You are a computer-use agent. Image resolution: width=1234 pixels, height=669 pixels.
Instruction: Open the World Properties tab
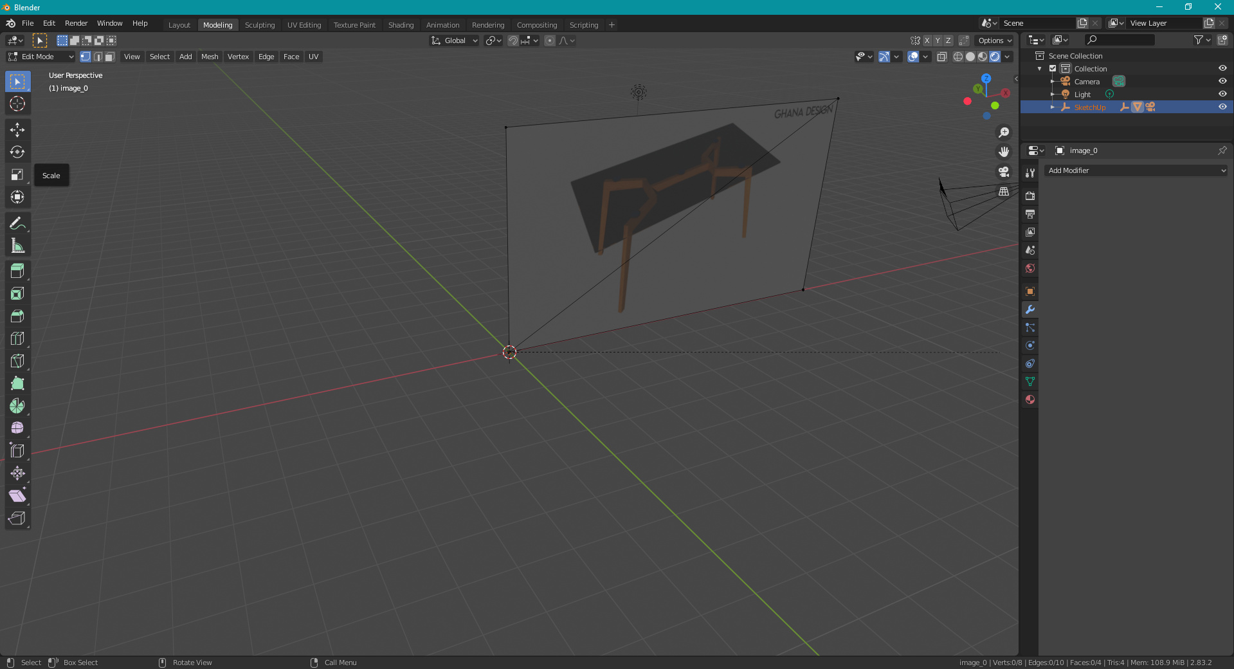tap(1030, 268)
